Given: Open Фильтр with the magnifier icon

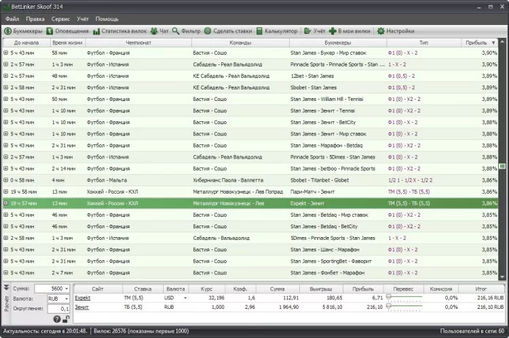Looking at the screenshot, I should click(187, 31).
